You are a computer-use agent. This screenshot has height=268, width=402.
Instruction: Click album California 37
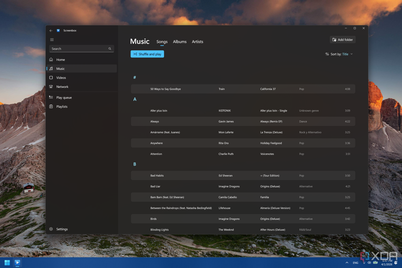[268, 89]
